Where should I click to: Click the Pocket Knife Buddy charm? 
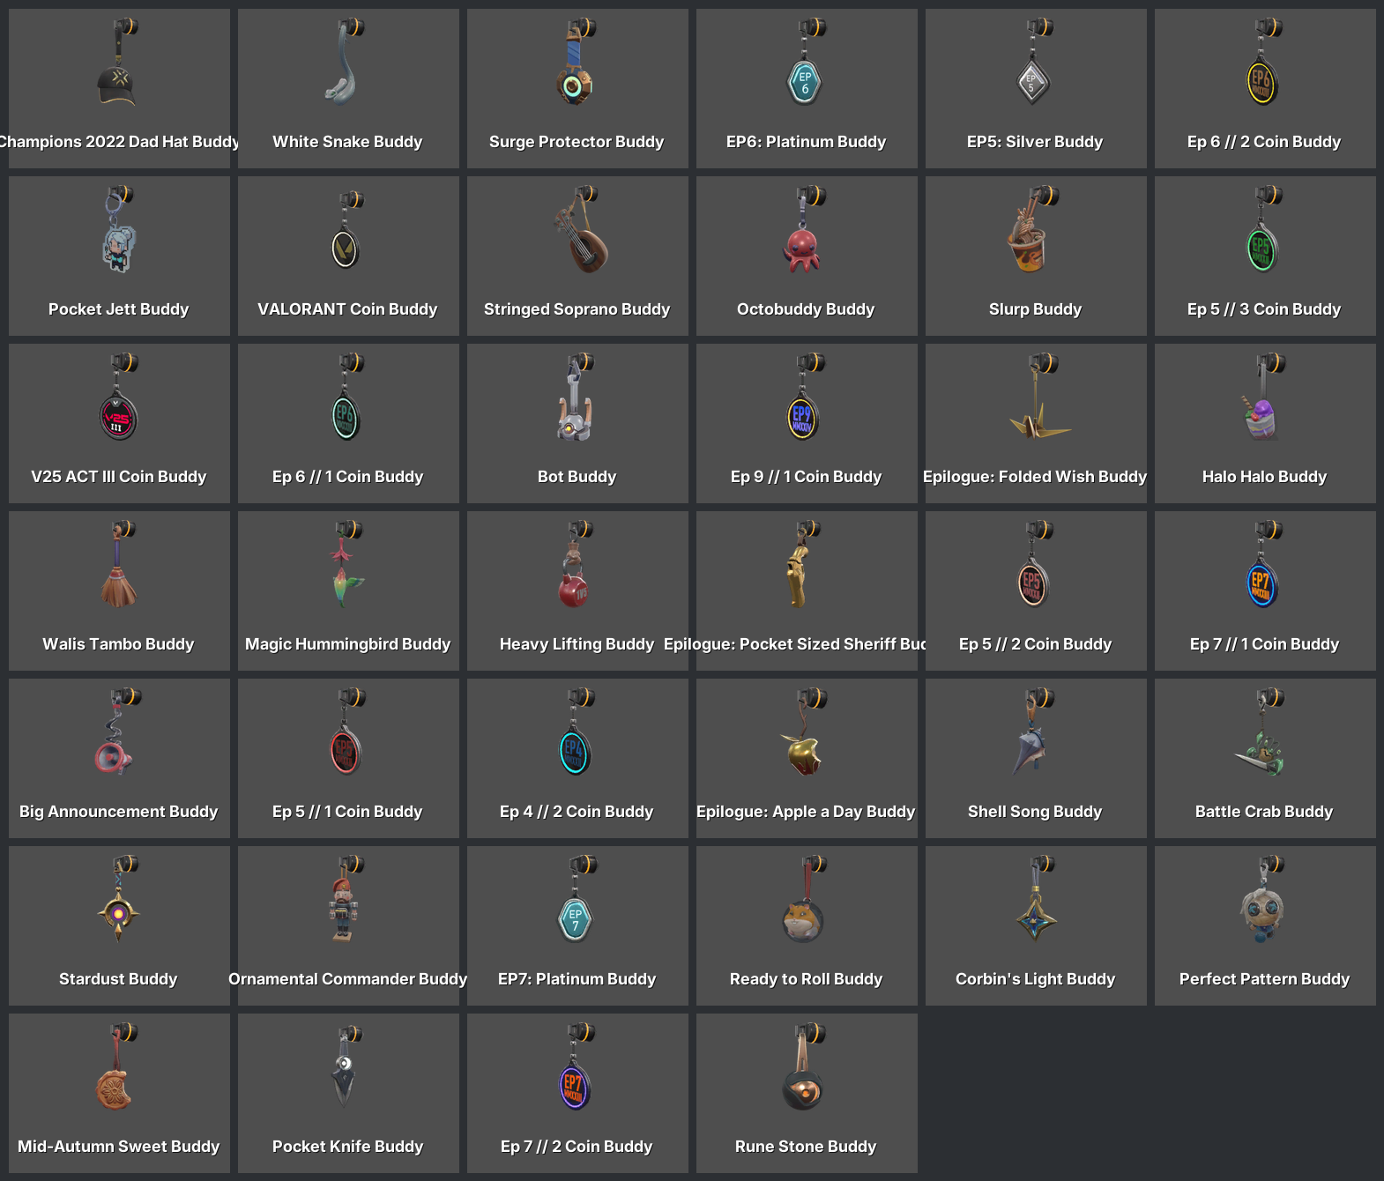346,1066
